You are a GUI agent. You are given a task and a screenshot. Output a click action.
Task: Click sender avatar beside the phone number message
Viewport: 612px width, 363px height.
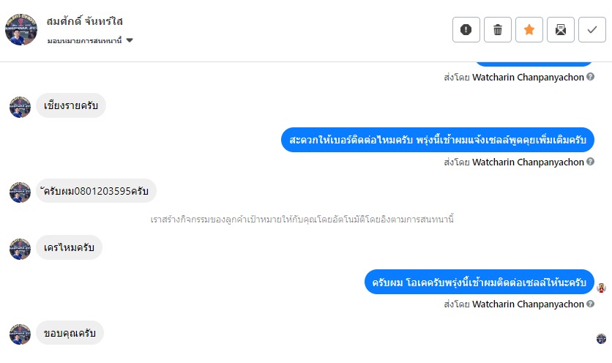[20, 192]
